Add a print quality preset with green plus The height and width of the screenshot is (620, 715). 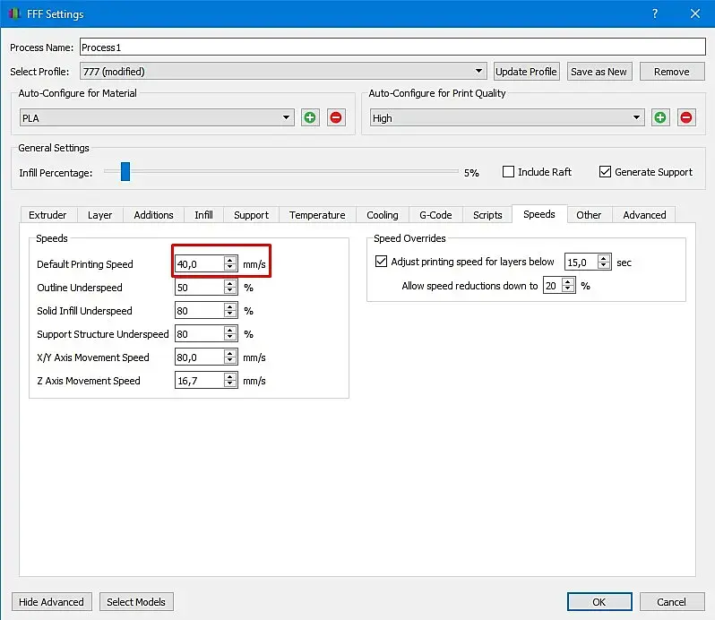click(x=660, y=117)
